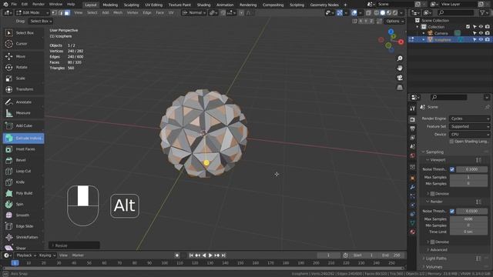This screenshot has height=277, width=493.
Task: Click the red X axis gizmo ball
Action: click(401, 42)
